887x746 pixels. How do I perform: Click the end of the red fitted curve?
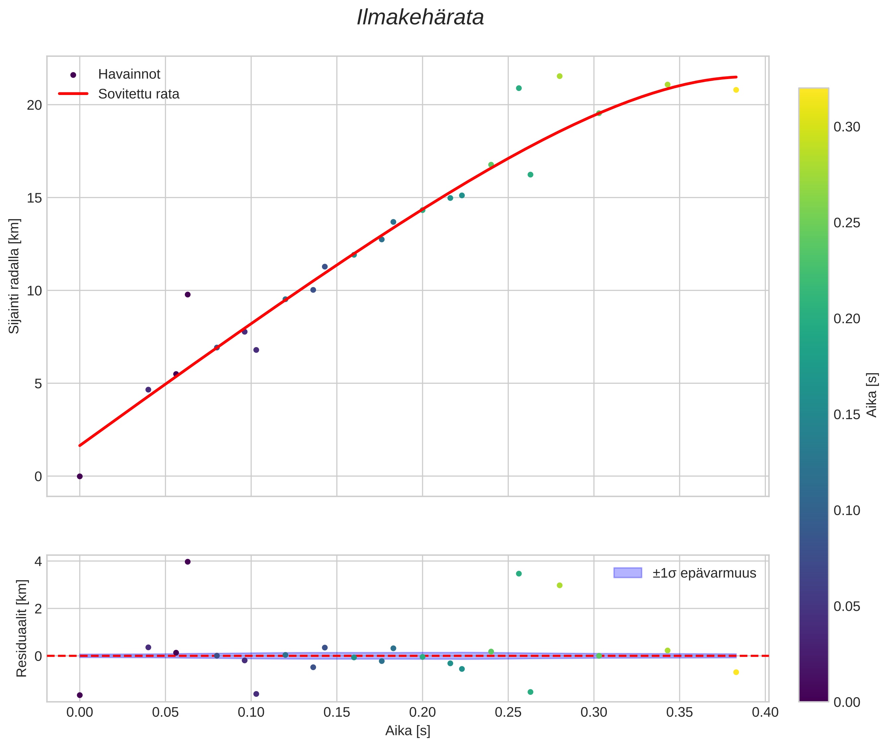click(x=736, y=77)
